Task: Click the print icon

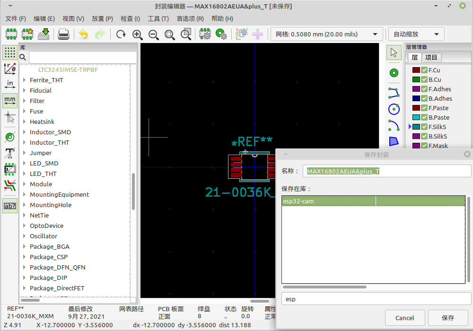Action: 64,34
